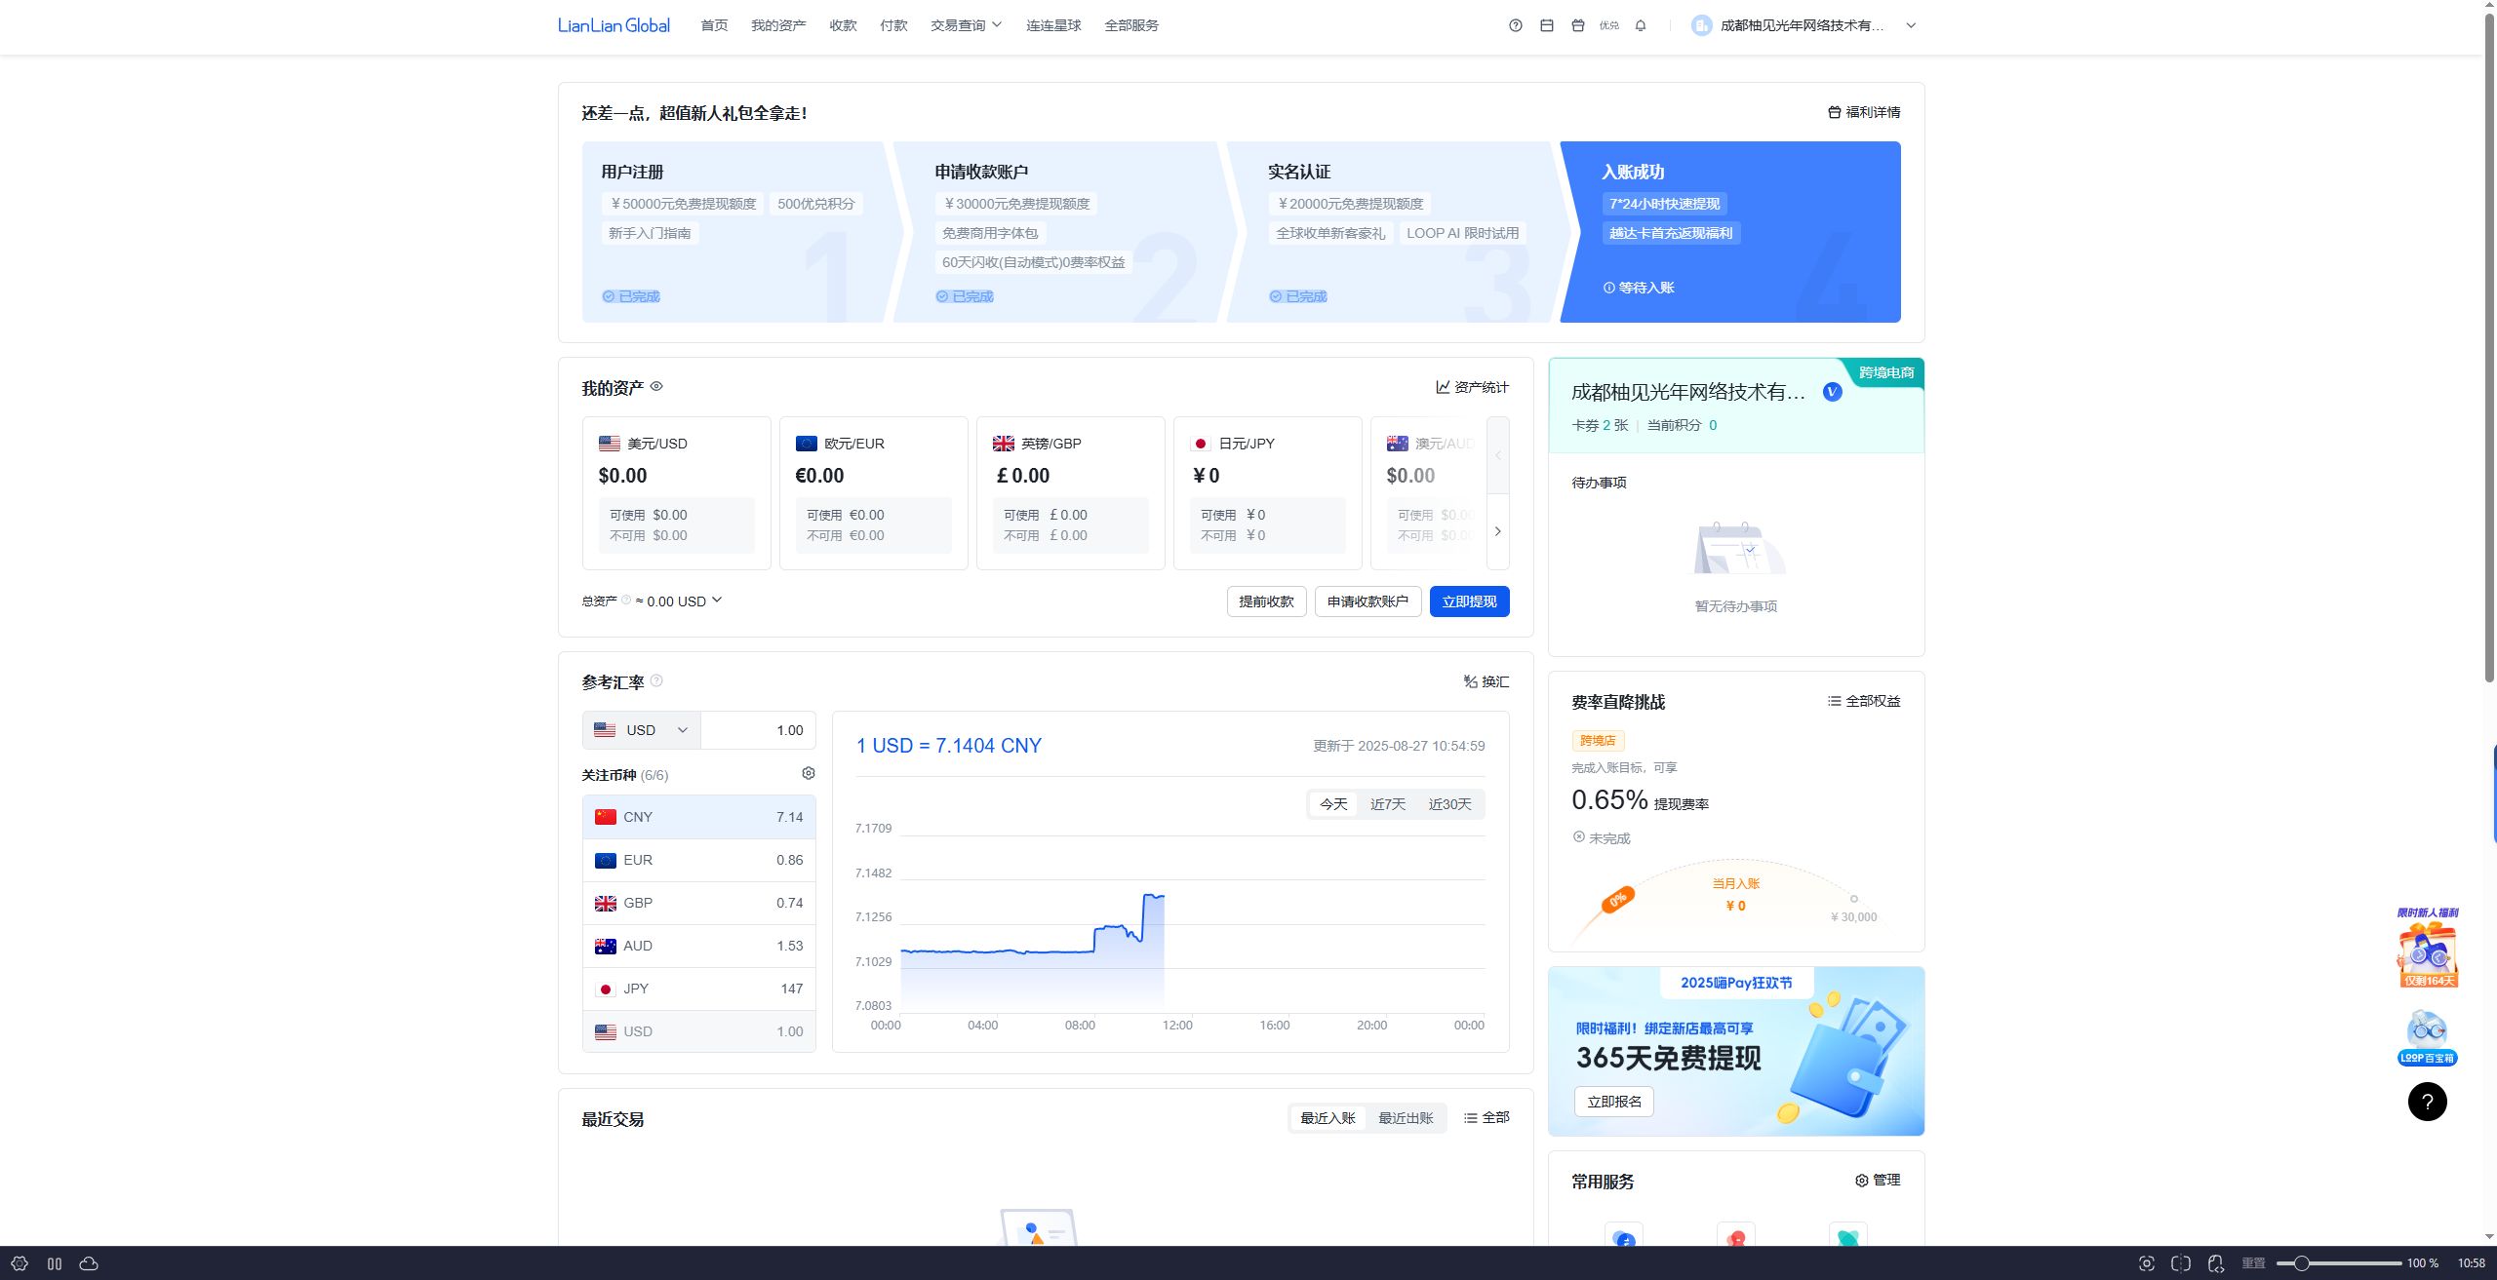Screen dimensions: 2497x1280
Task: Switch exchange rate chart to 近30天
Action: click(x=1449, y=804)
